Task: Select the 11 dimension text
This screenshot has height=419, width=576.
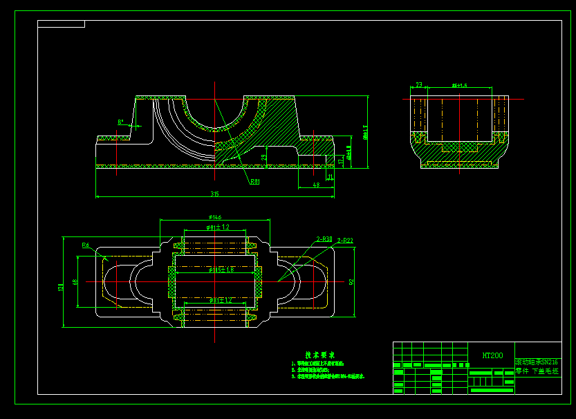Action: pos(331,176)
